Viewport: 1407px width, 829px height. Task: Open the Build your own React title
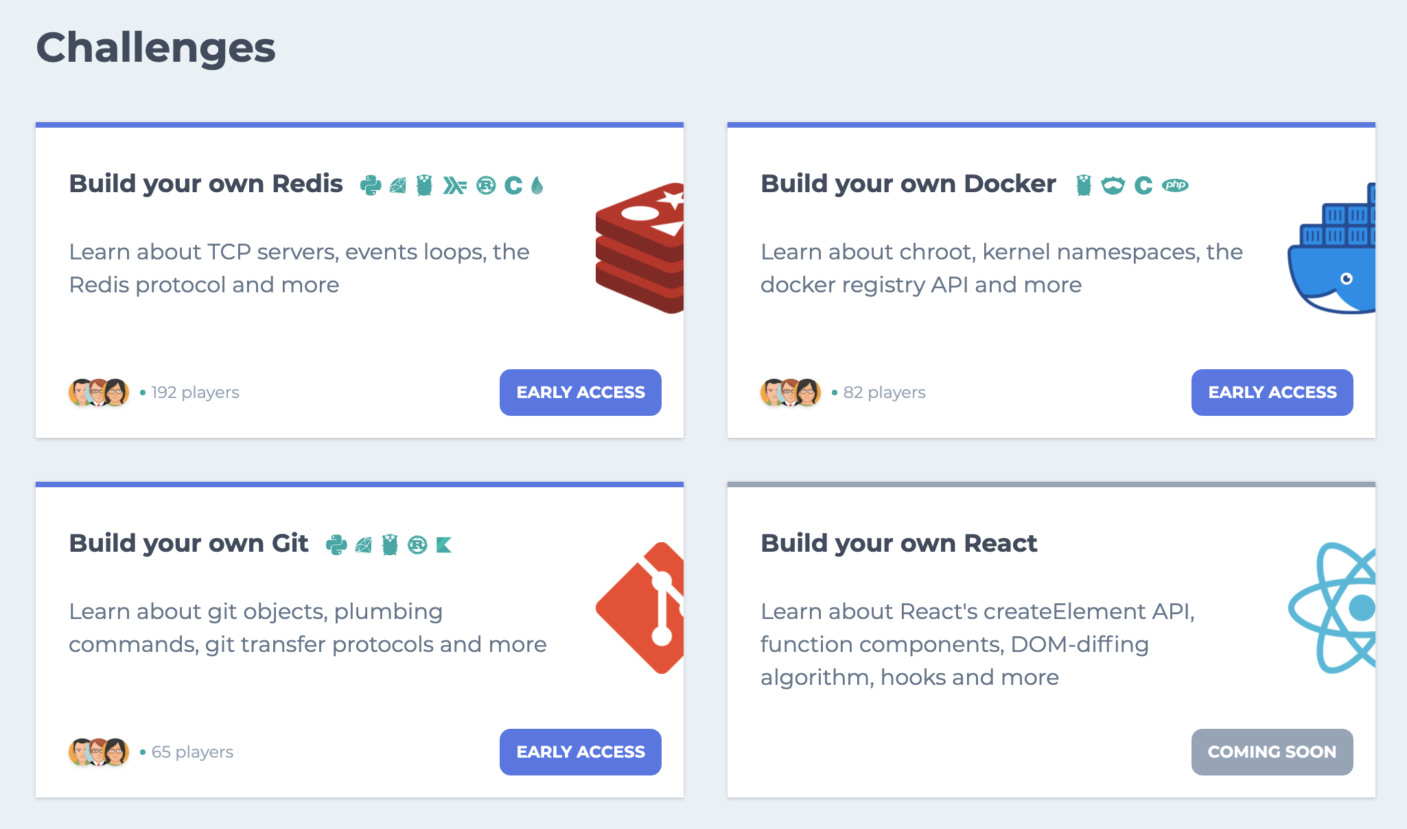pos(898,544)
